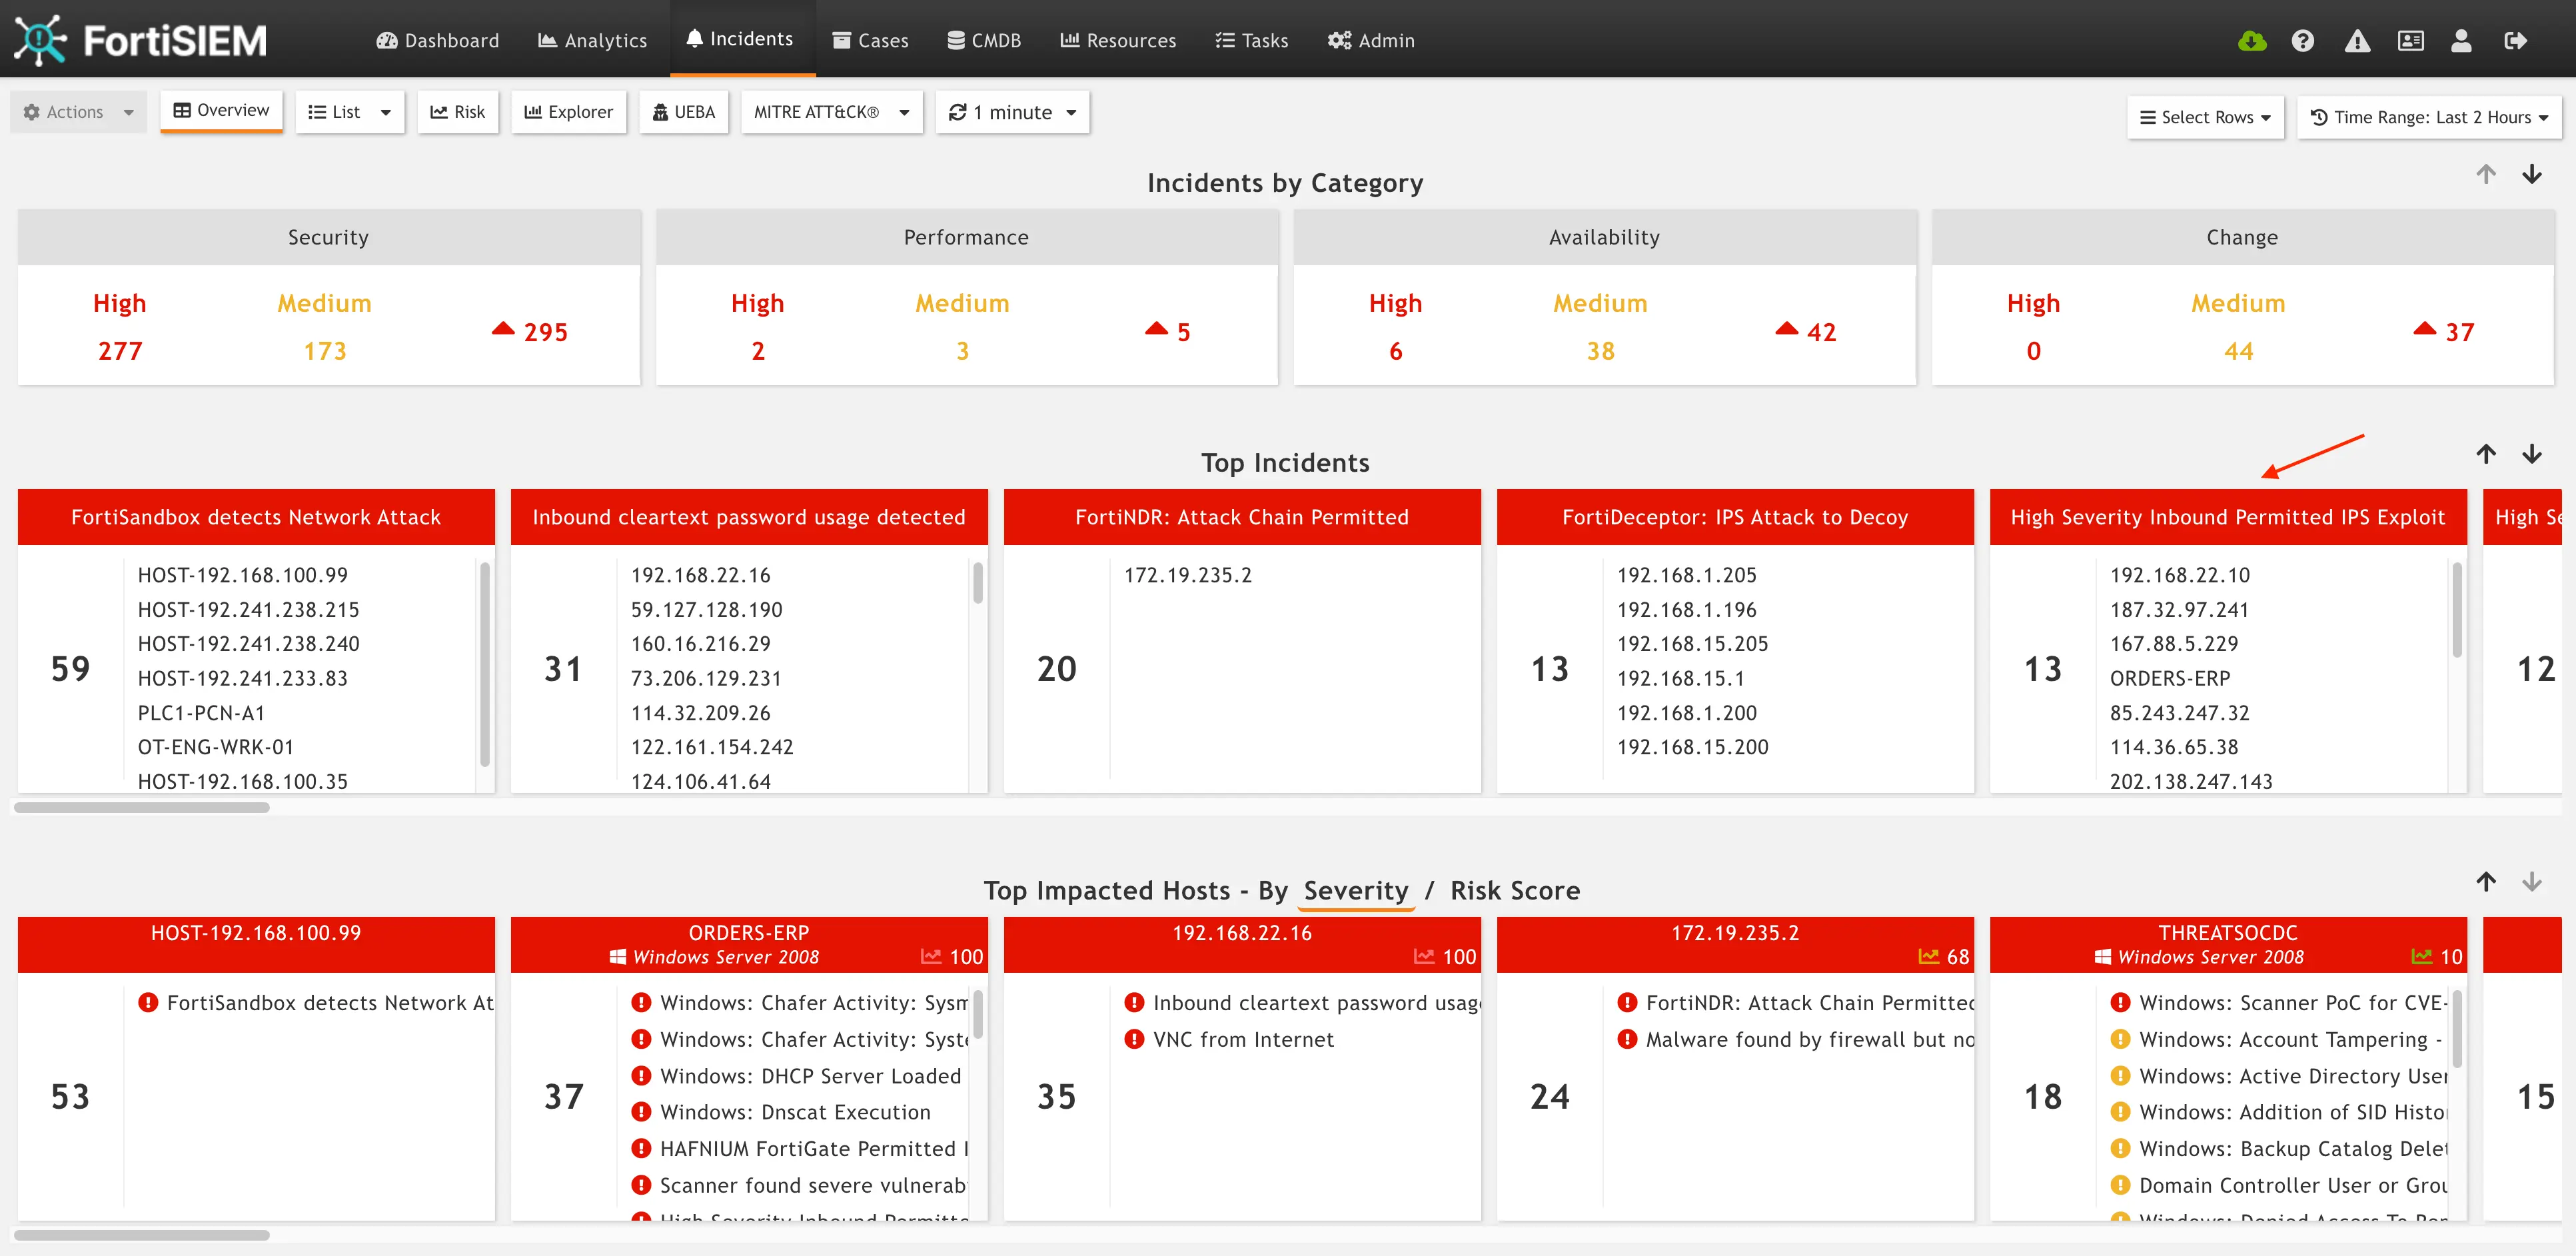
Task: Navigate to CMDB
Action: (984, 40)
